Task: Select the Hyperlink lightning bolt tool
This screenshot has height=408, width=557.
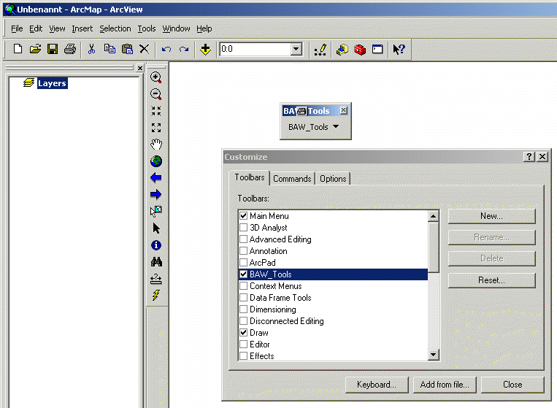Action: tap(156, 295)
